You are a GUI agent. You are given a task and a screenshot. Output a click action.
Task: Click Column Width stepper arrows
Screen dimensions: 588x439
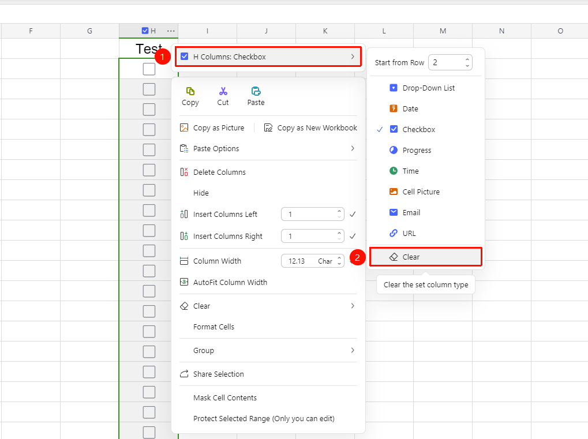[x=339, y=261]
